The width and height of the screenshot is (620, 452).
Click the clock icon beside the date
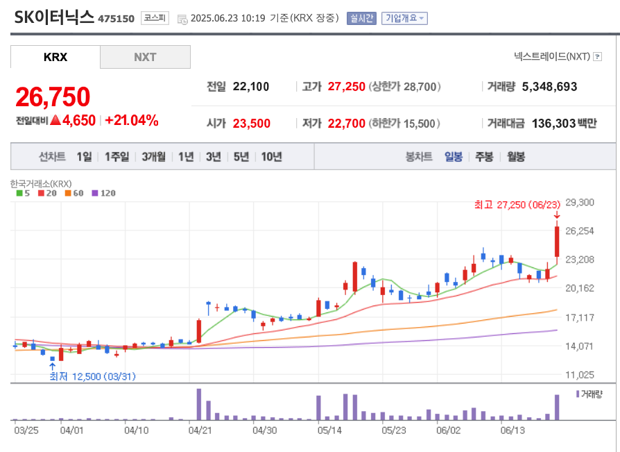(182, 19)
